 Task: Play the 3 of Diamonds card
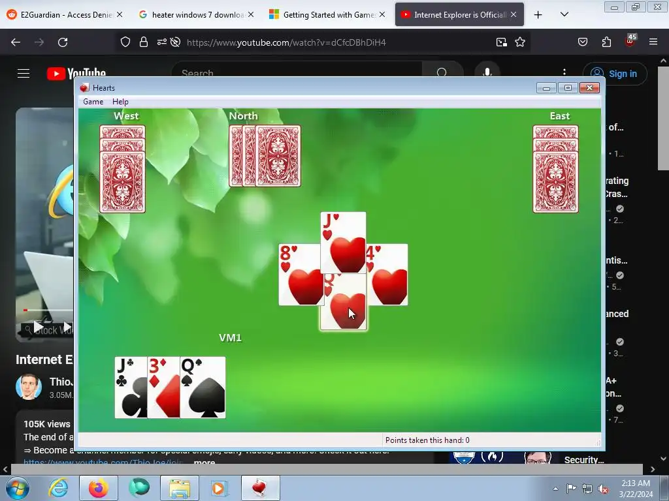pos(164,387)
